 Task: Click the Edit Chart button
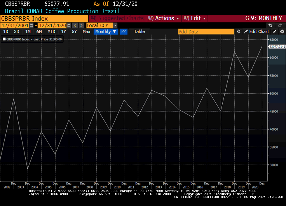[256, 31]
